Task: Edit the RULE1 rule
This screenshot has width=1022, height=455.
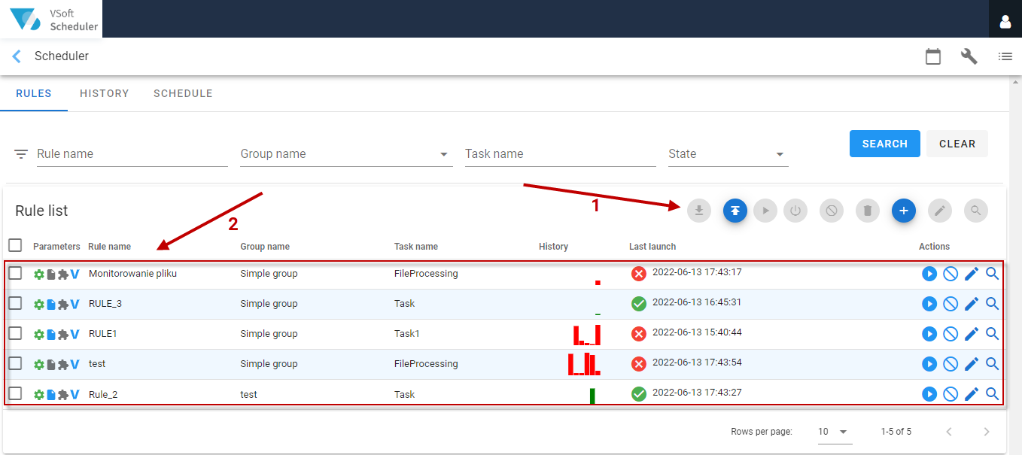Action: point(972,334)
